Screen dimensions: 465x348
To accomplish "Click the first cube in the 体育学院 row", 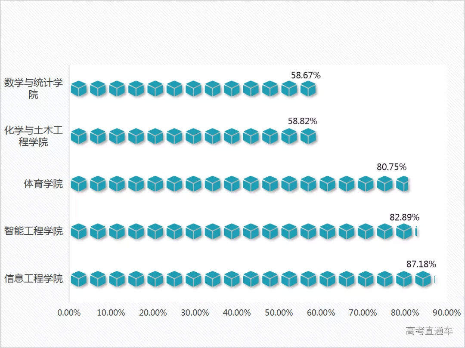I will (78, 184).
